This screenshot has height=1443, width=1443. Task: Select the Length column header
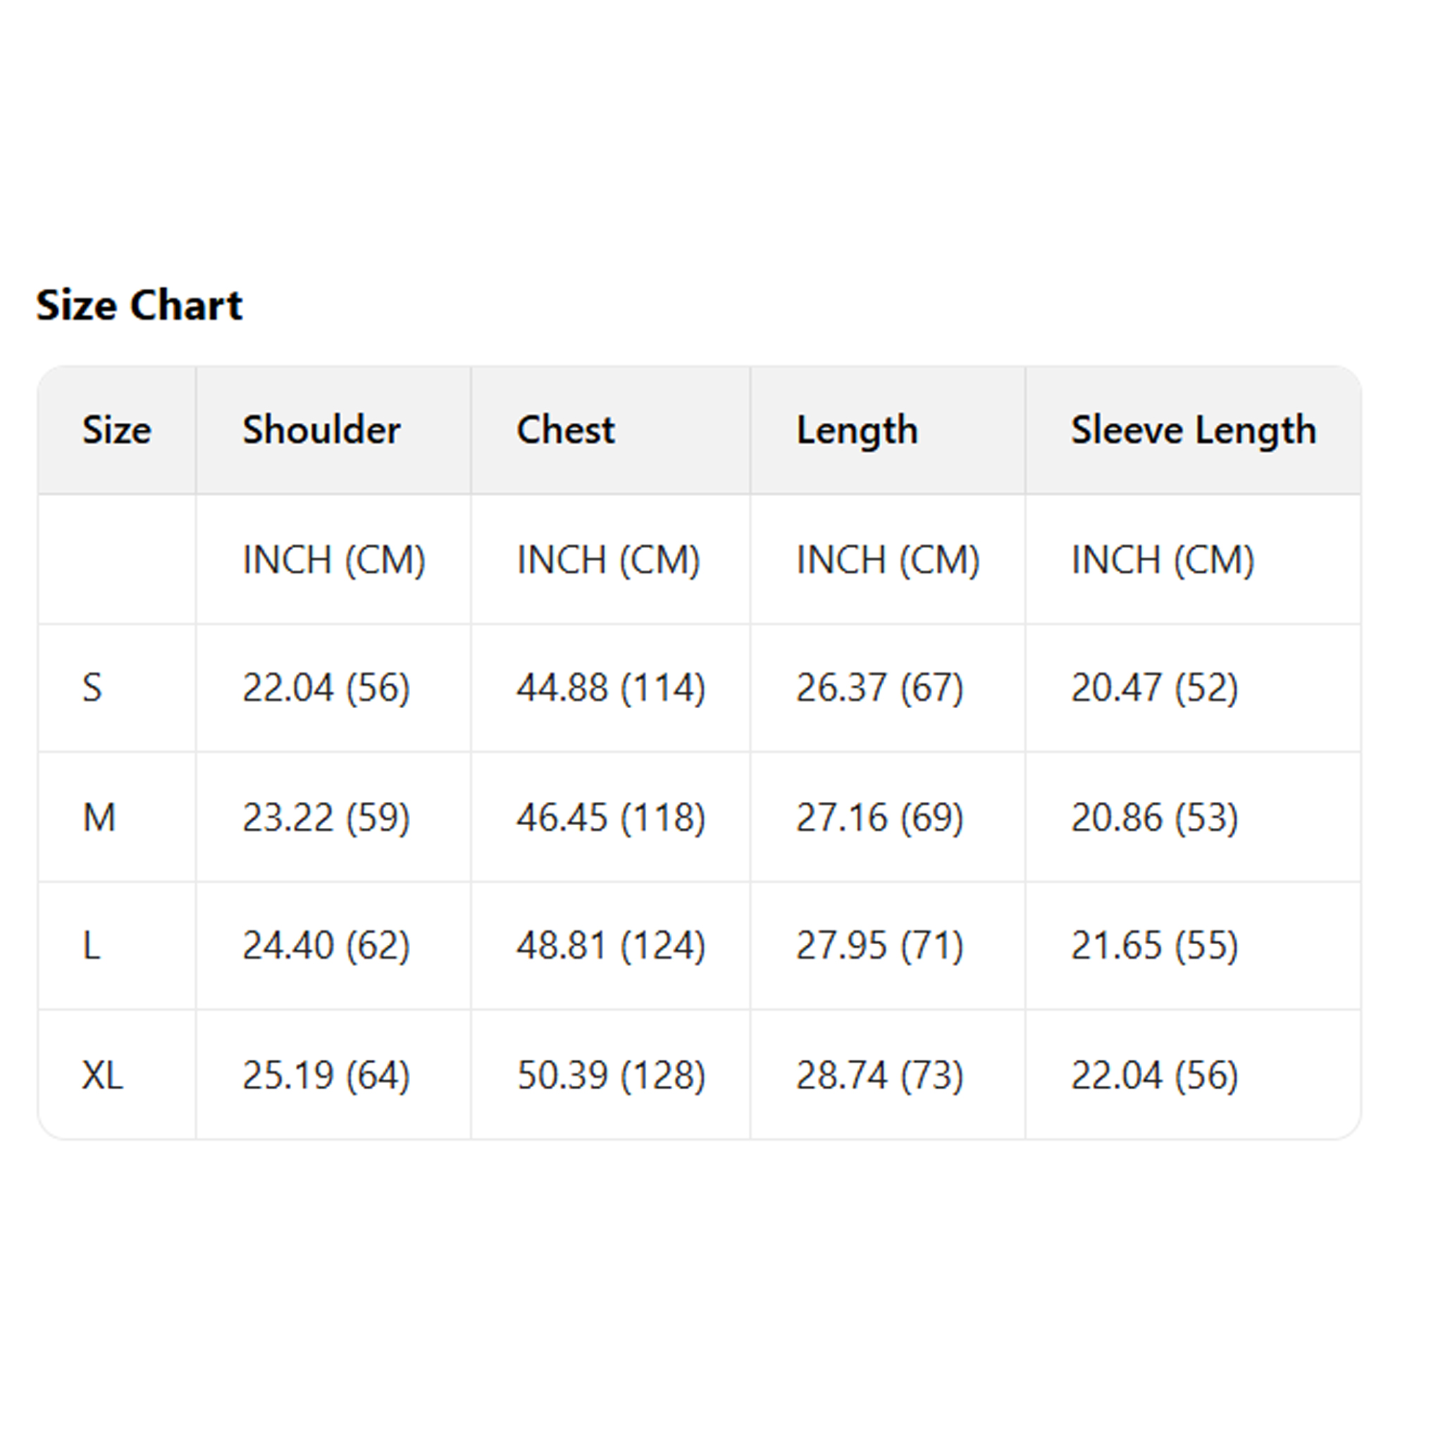point(857,431)
